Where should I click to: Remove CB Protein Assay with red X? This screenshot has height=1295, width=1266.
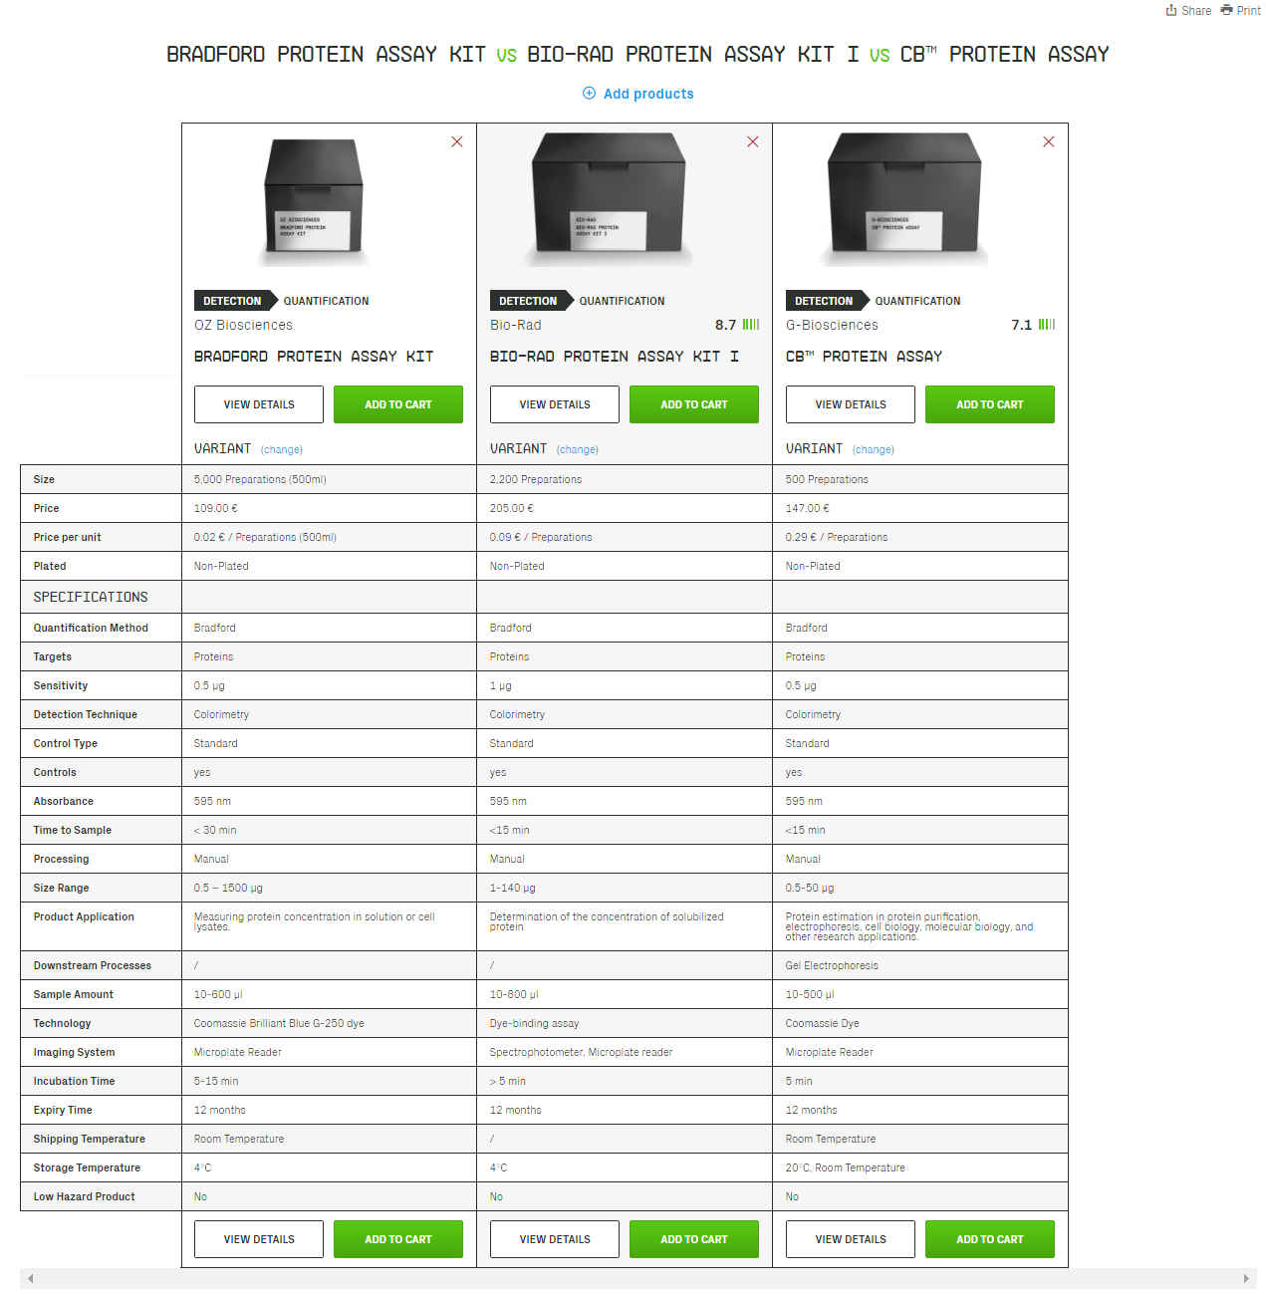tap(1049, 142)
